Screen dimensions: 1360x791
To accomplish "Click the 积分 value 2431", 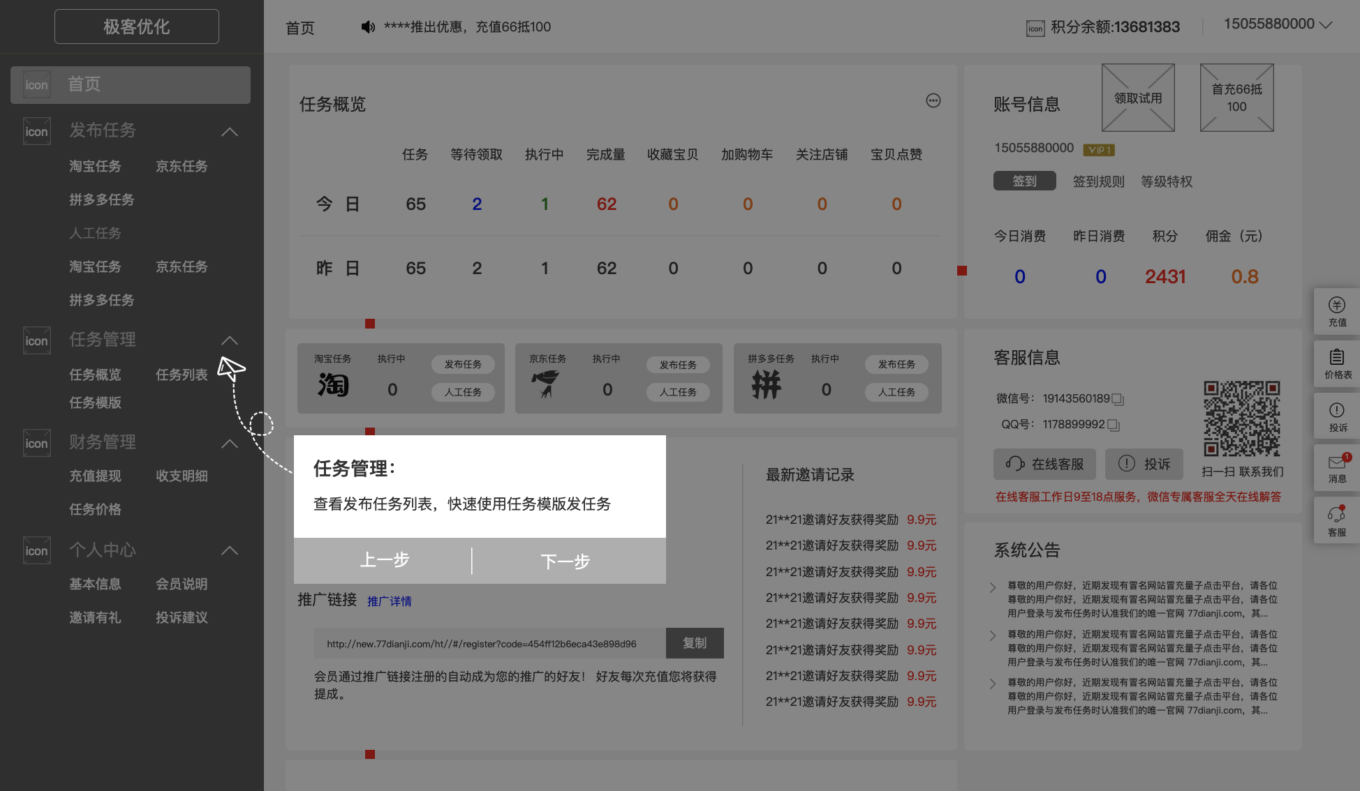I will [x=1165, y=277].
